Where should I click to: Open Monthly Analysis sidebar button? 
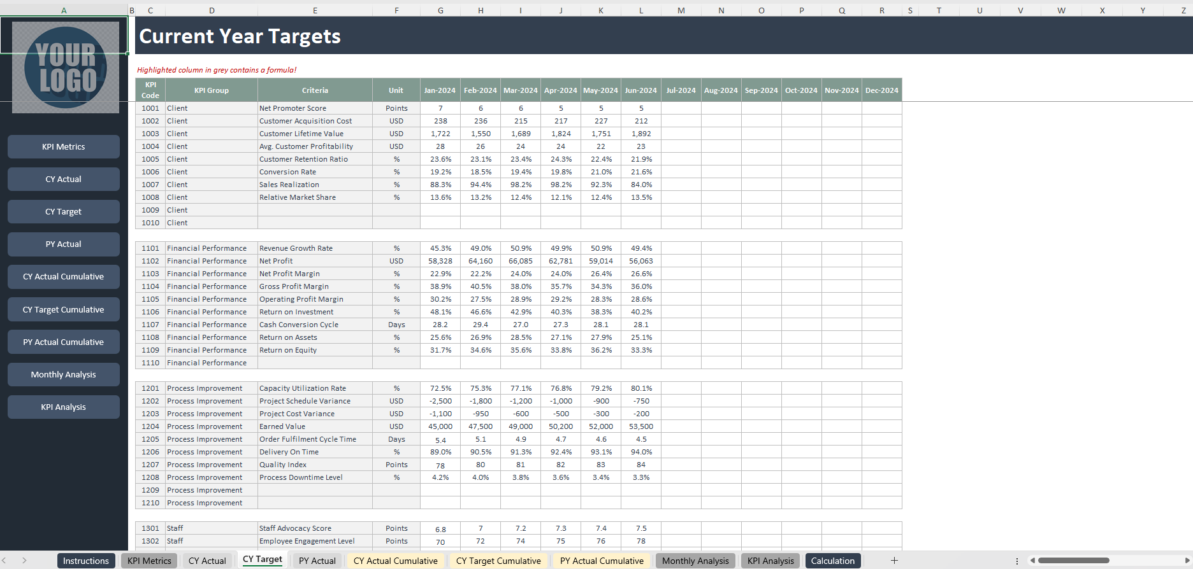pyautogui.click(x=64, y=374)
